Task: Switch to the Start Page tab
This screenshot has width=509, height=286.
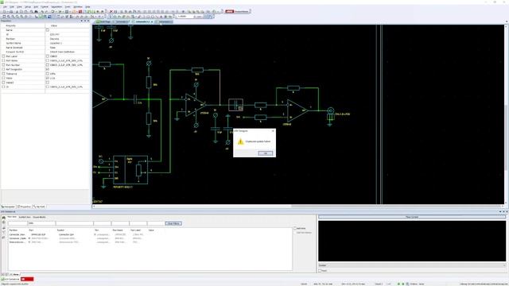Action: 104,21
